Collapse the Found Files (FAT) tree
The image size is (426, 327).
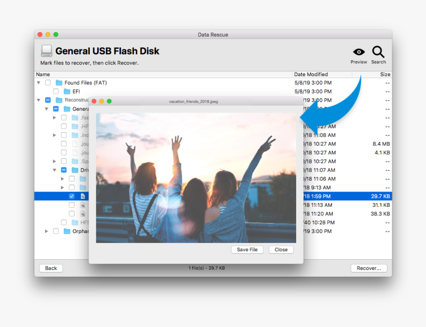[39, 83]
